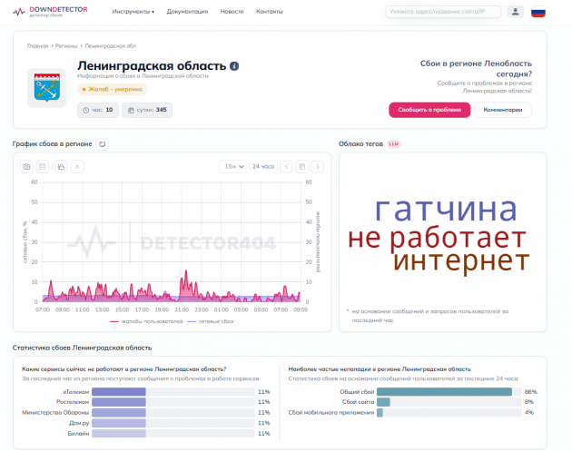
Task: Click the Министерство Обороны service label
Action: 55,412
